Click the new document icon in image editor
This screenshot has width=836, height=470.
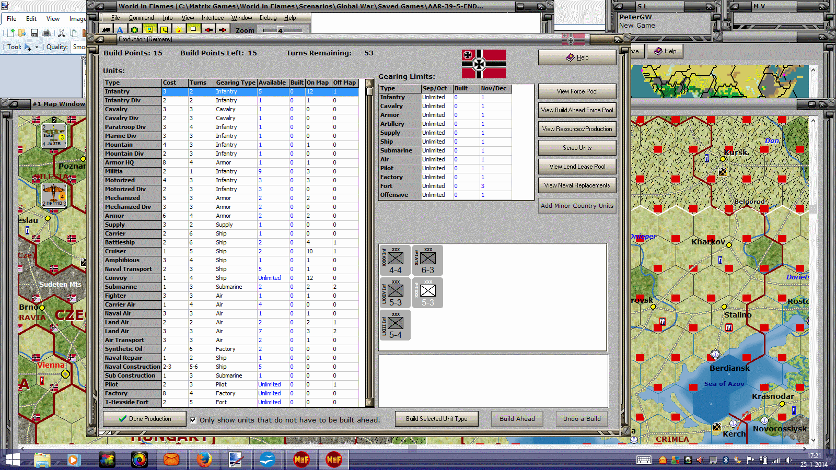pyautogui.click(x=10, y=33)
